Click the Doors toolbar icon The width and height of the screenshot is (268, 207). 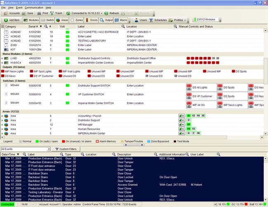pyautogui.click(x=92, y=20)
